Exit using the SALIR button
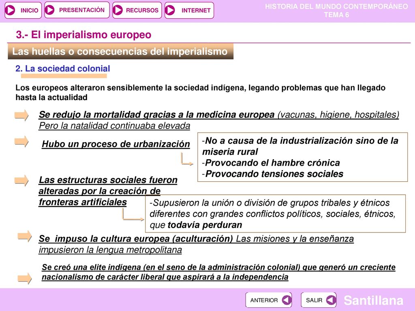The height and width of the screenshot is (311, 415). coord(319,300)
